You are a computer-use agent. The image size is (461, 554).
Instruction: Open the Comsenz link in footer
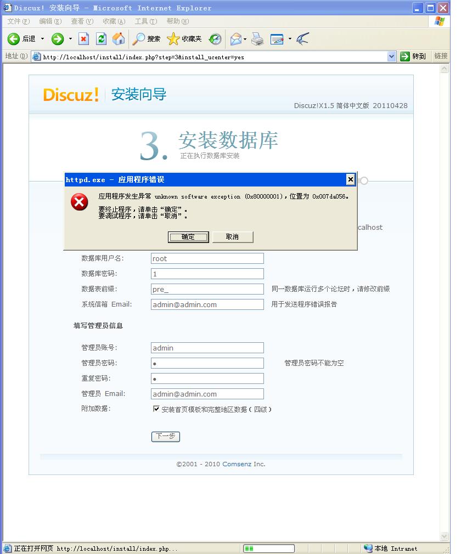point(237,464)
